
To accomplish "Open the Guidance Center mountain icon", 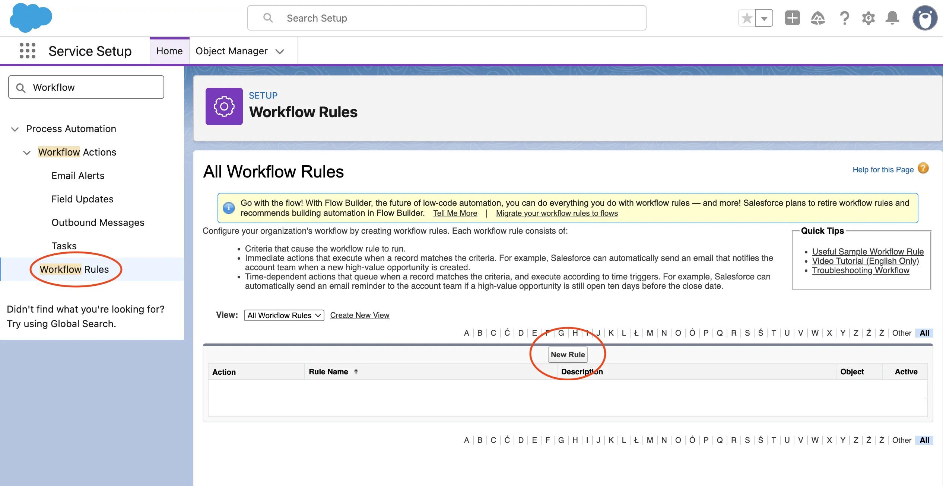I will pyautogui.click(x=818, y=18).
